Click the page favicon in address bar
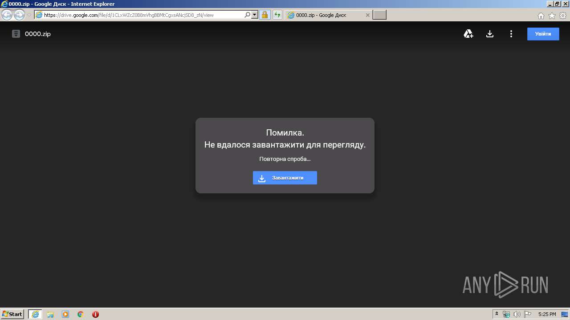The image size is (570, 320). click(39, 15)
